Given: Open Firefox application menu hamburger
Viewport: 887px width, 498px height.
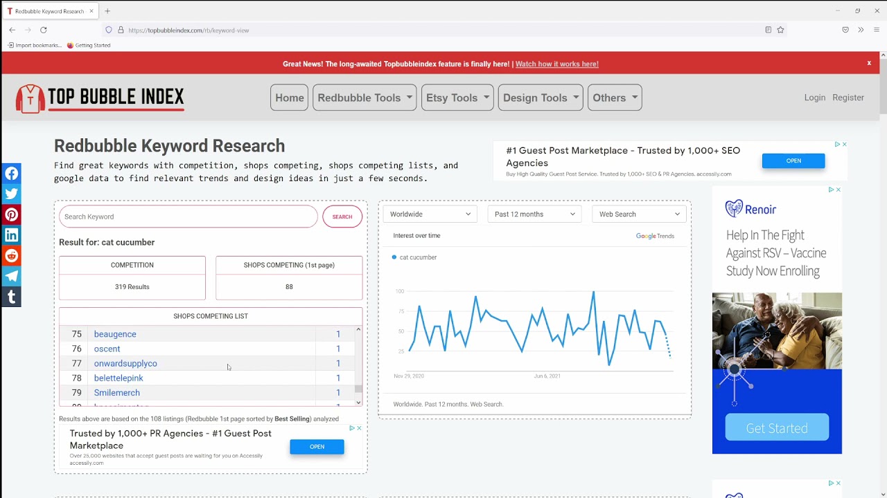Looking at the screenshot, I should click(877, 30).
